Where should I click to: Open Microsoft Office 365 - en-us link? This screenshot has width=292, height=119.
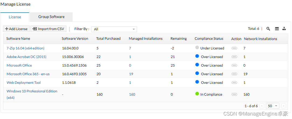tap(28, 74)
